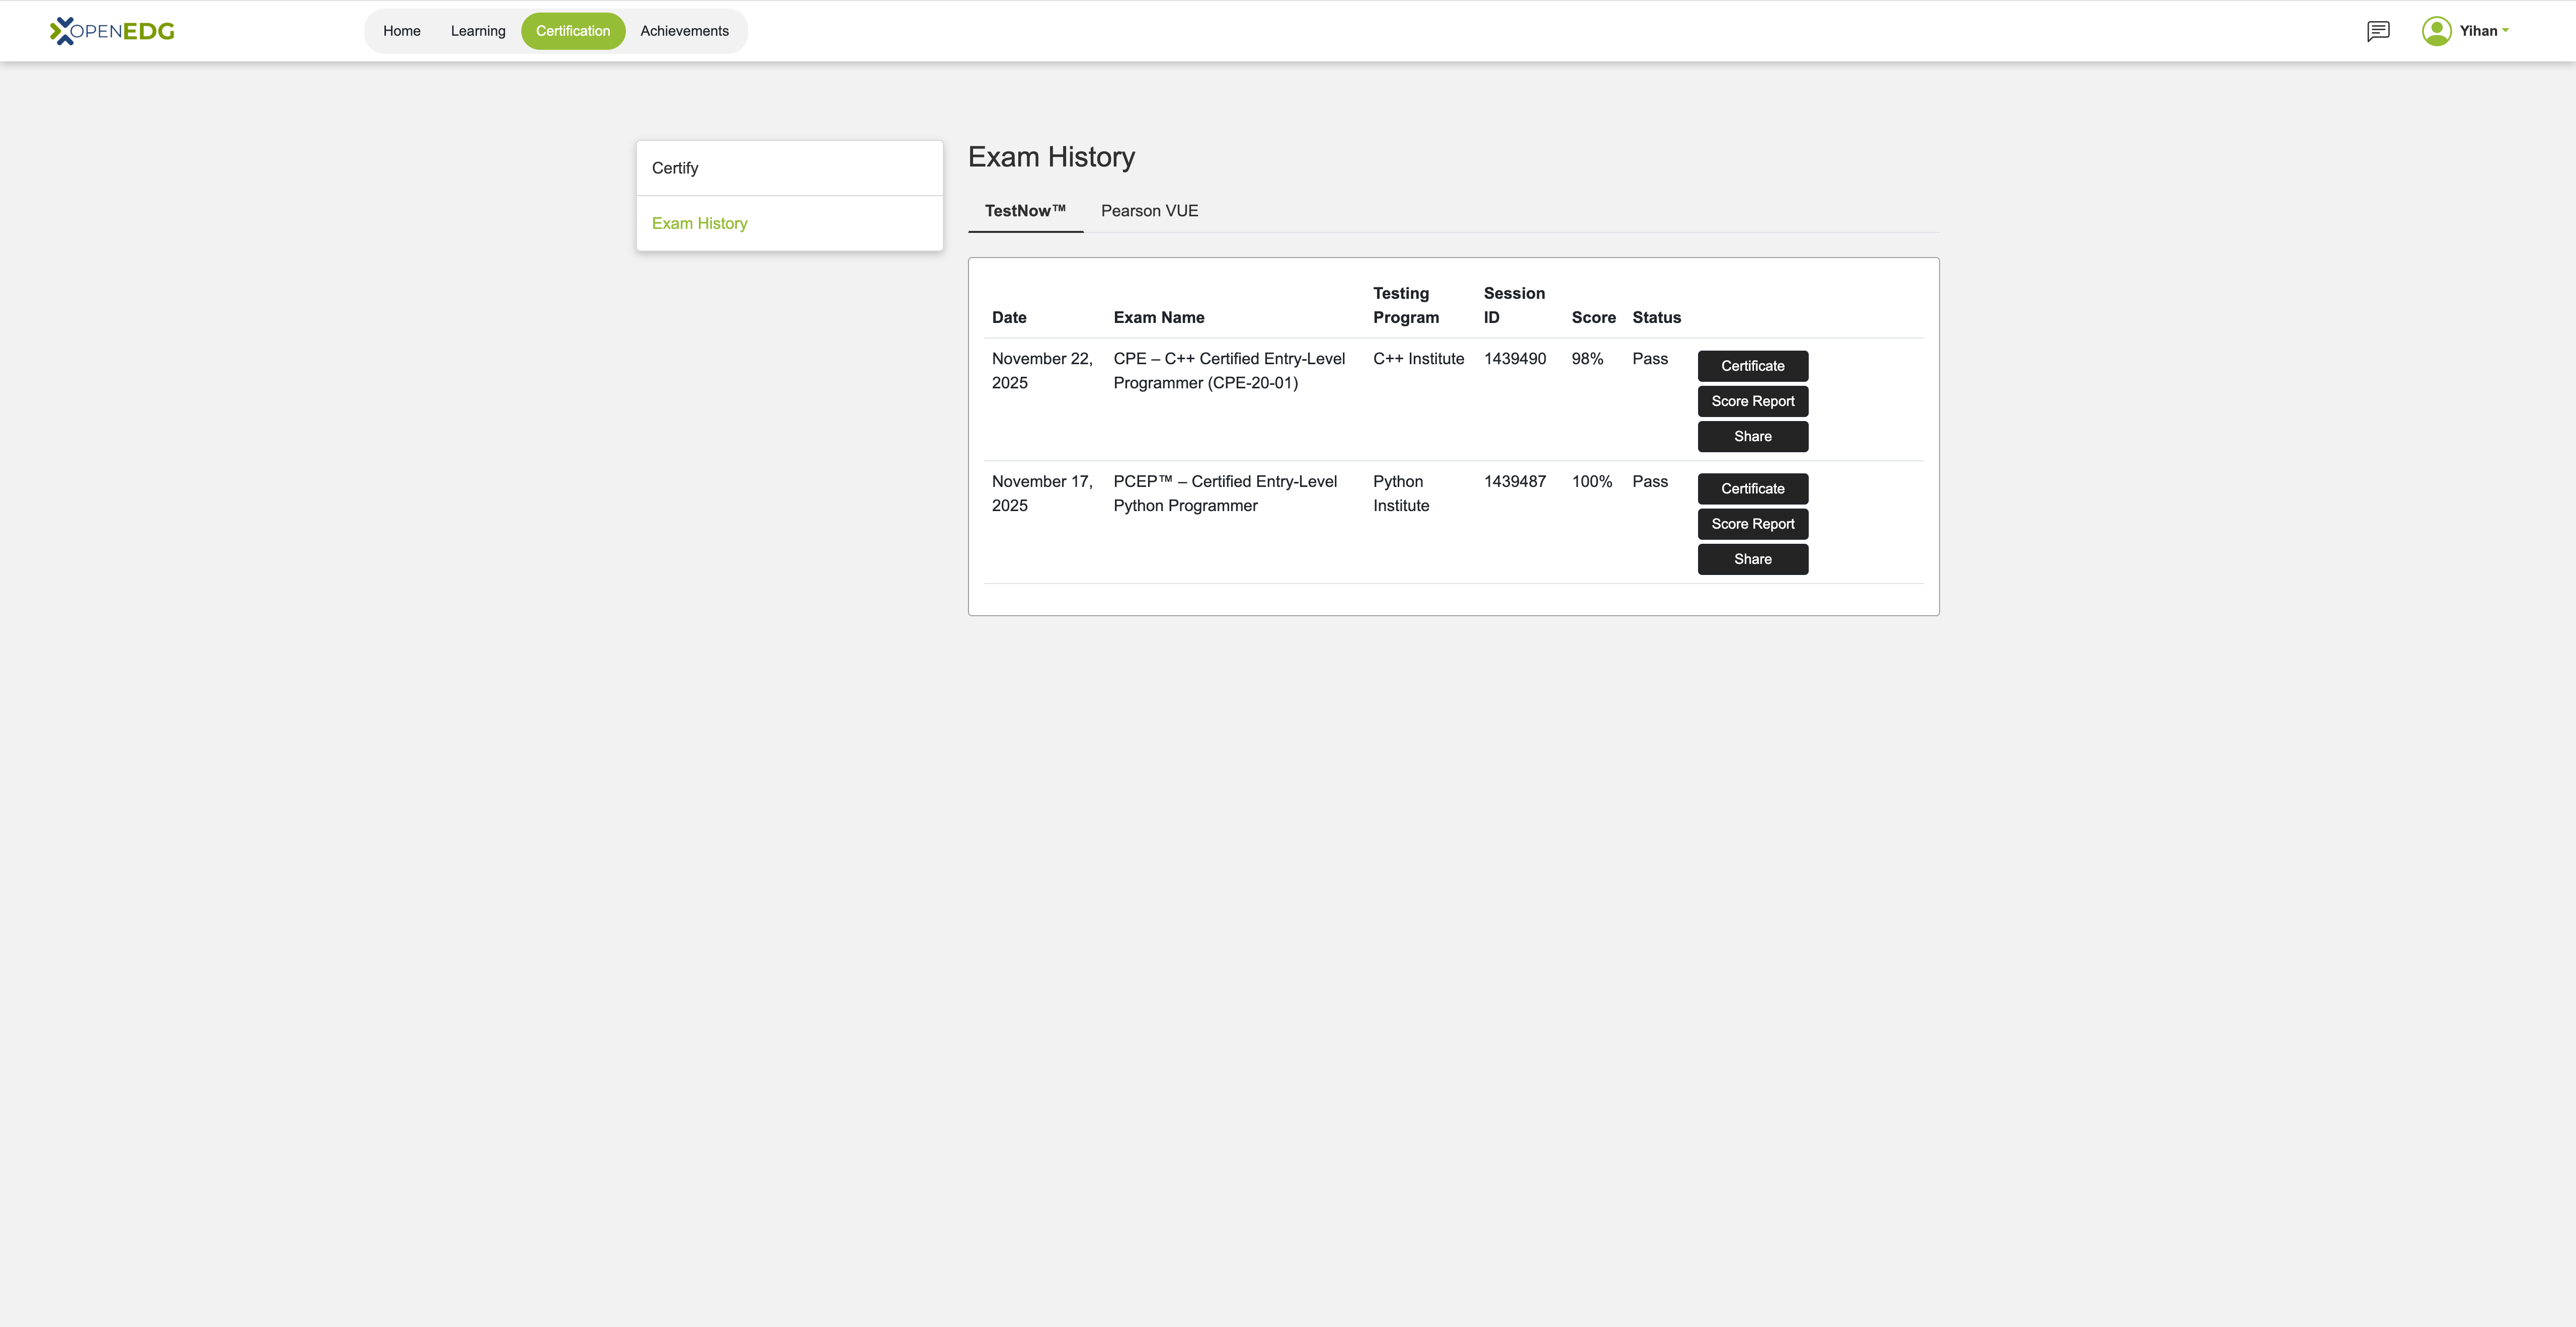Screen dimensions: 2576x1327
Task: Click the user avatar icon
Action: [x=2436, y=31]
